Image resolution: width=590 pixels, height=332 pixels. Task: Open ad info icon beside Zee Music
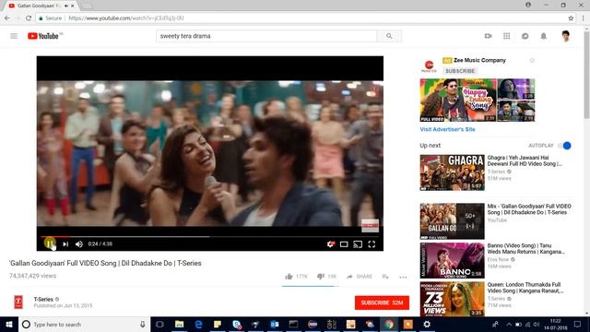pos(532,60)
